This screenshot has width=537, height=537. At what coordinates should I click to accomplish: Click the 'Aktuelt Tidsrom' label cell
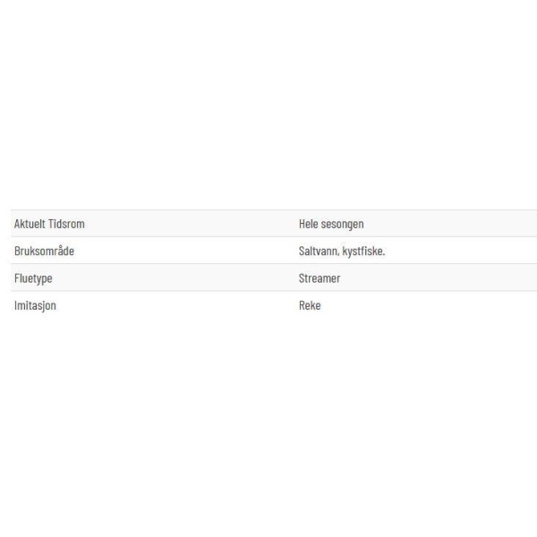pyautogui.click(x=49, y=224)
